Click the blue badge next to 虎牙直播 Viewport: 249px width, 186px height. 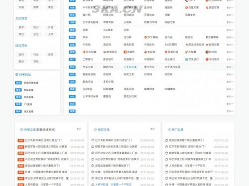coord(18,111)
